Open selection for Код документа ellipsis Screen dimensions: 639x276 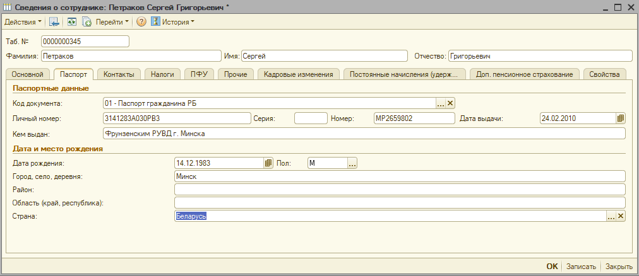(x=441, y=103)
